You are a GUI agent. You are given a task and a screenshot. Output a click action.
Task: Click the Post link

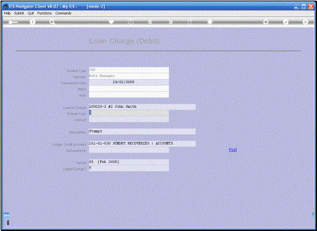[x=233, y=150]
